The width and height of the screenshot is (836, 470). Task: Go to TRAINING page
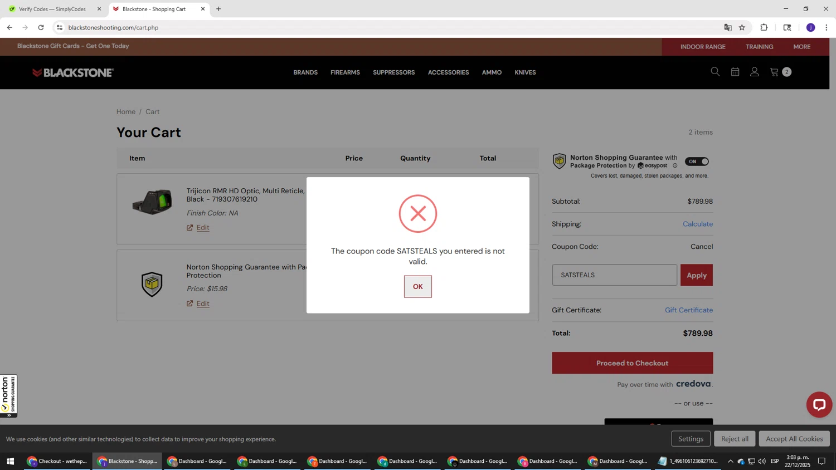[759, 47]
